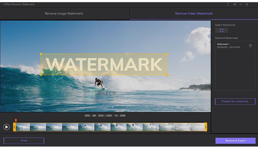Open the hamburger menu in the title bar
The image size is (258, 149).
click(235, 4)
